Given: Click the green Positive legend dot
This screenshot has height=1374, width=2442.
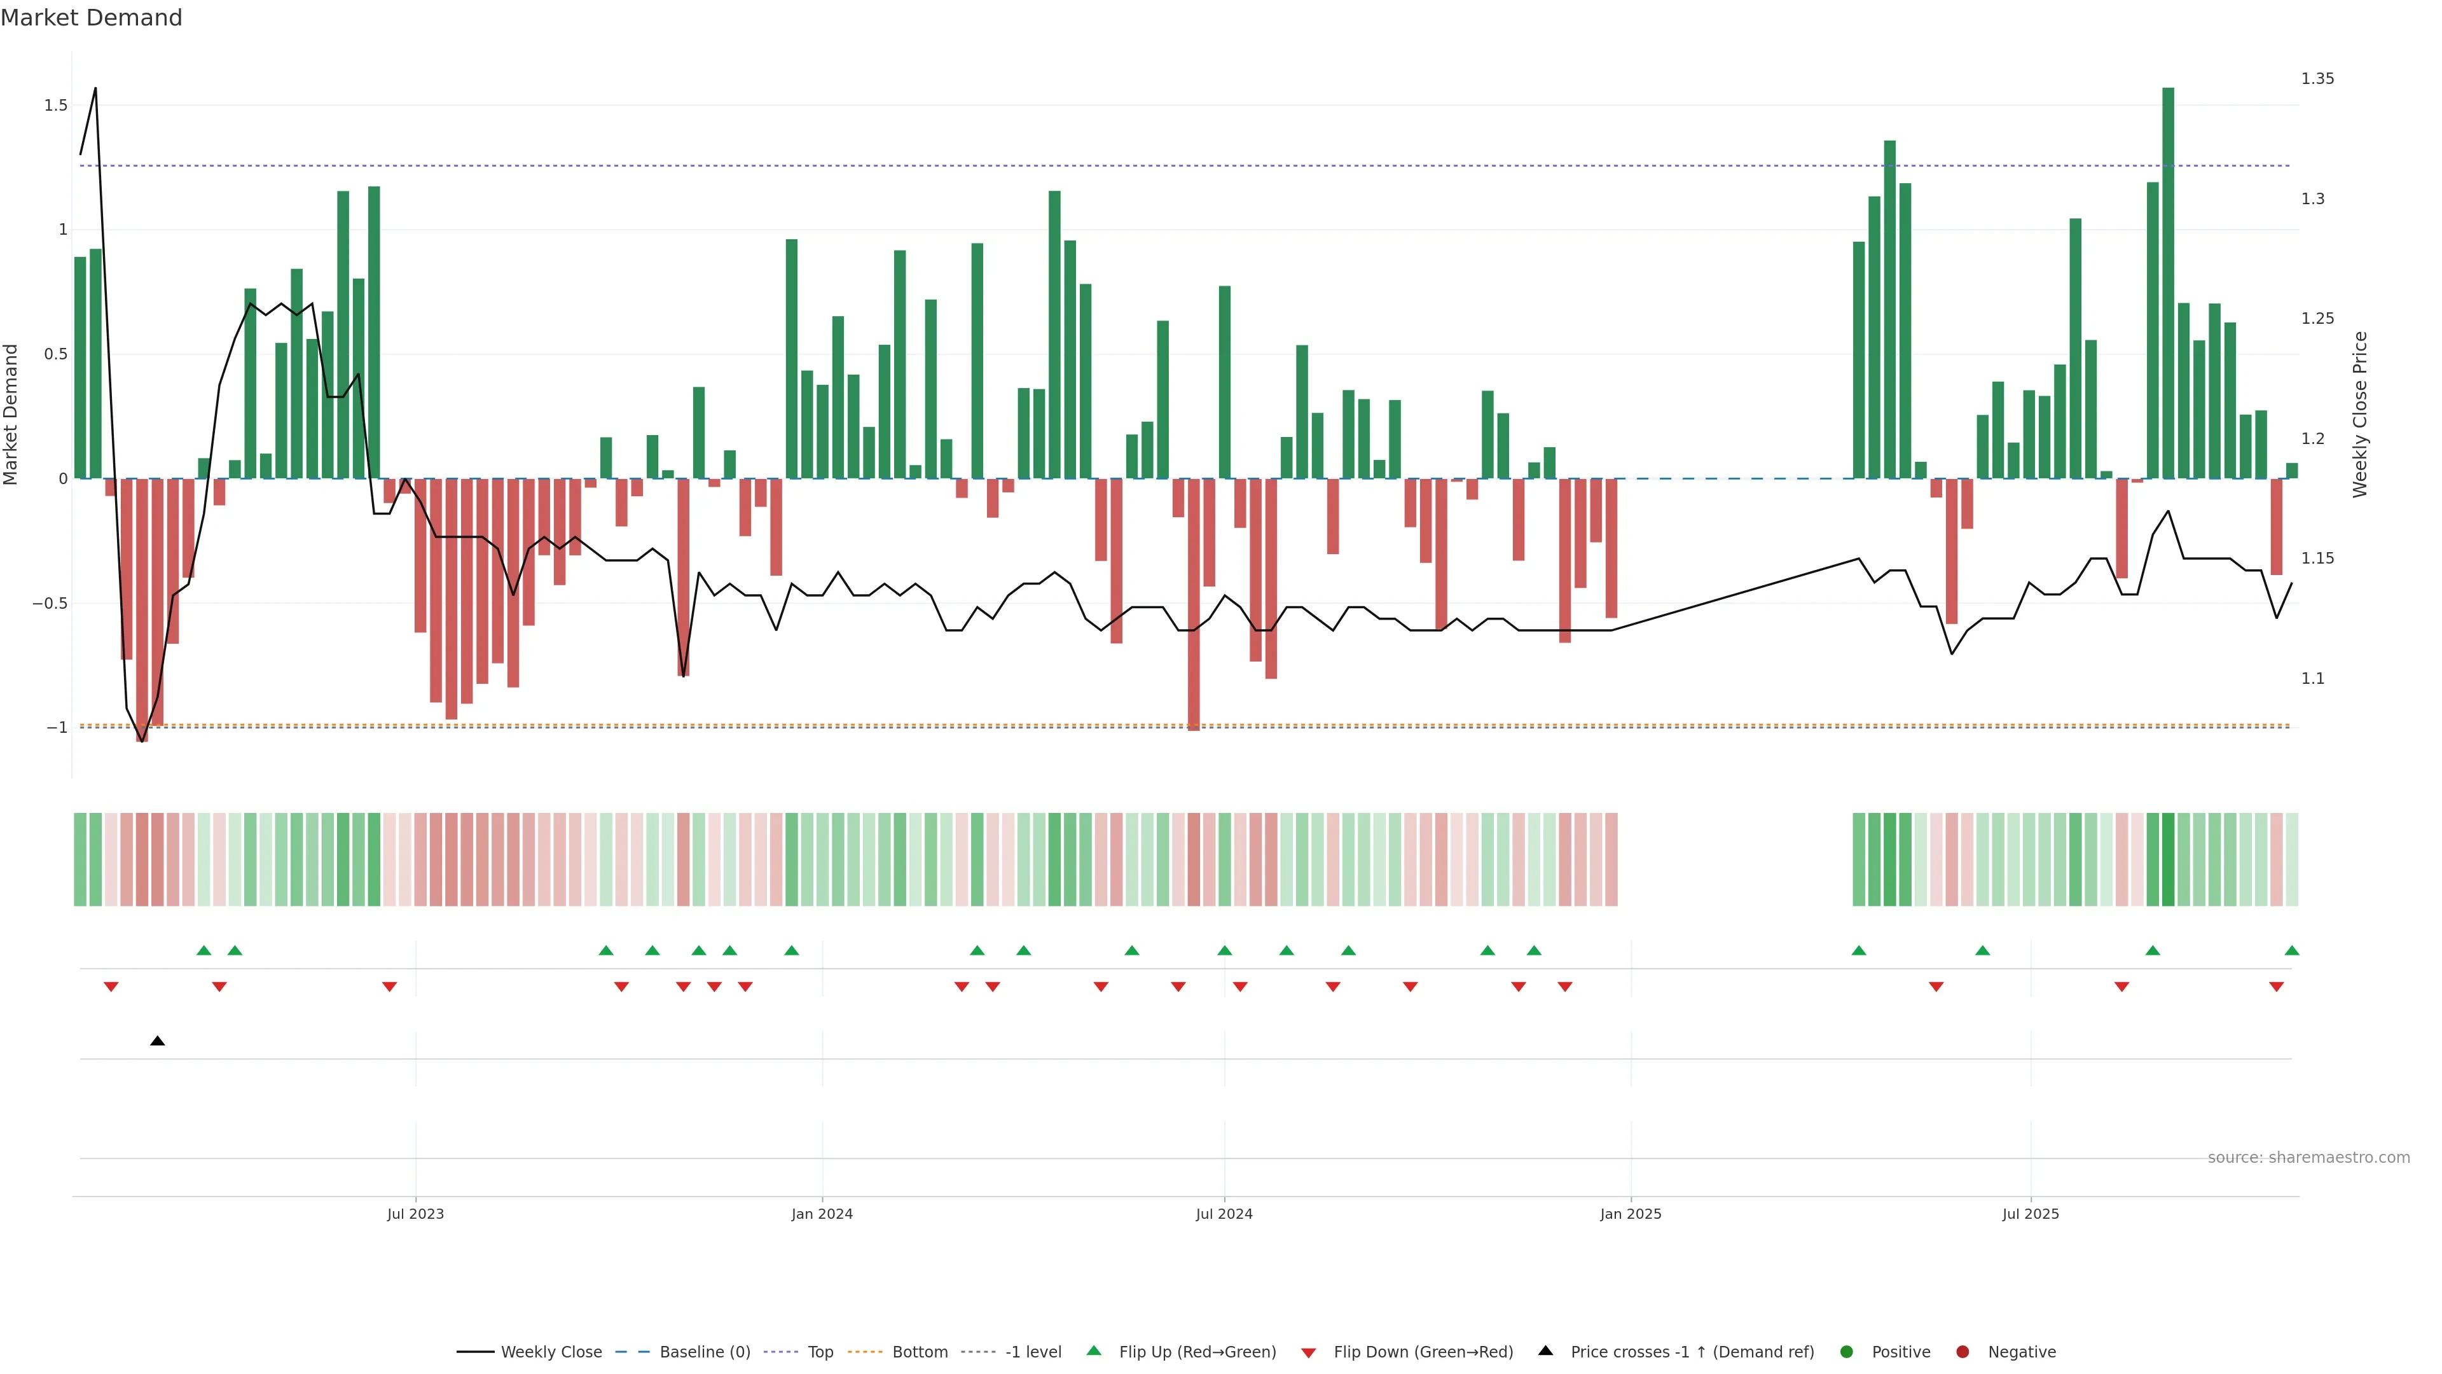Looking at the screenshot, I should pos(1845,1351).
